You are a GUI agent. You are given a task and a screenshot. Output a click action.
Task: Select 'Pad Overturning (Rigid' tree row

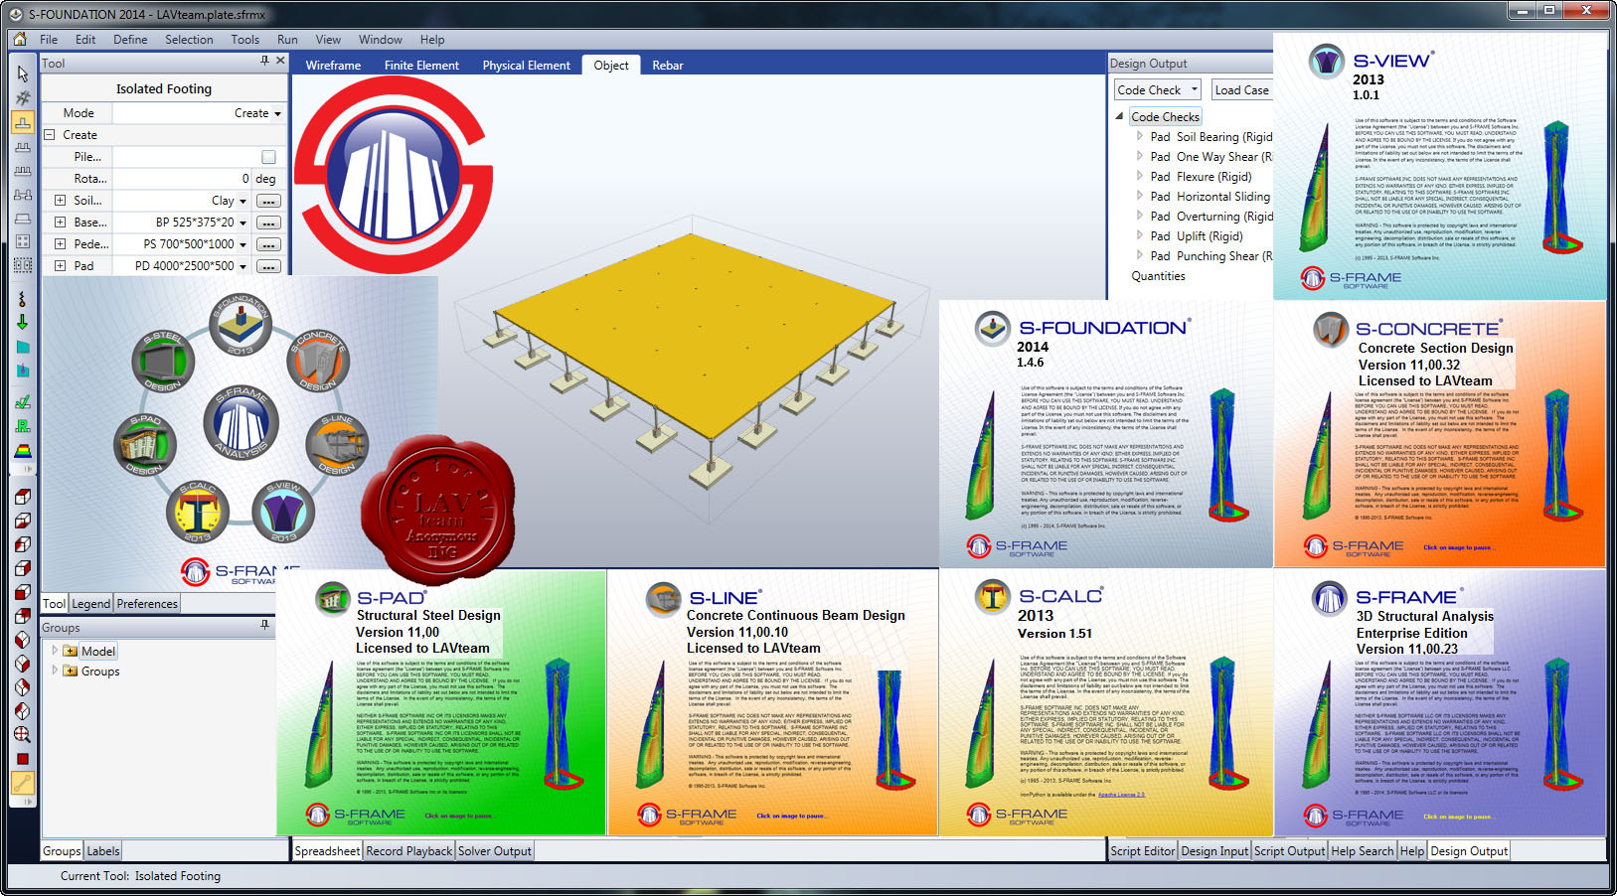[x=1211, y=217]
